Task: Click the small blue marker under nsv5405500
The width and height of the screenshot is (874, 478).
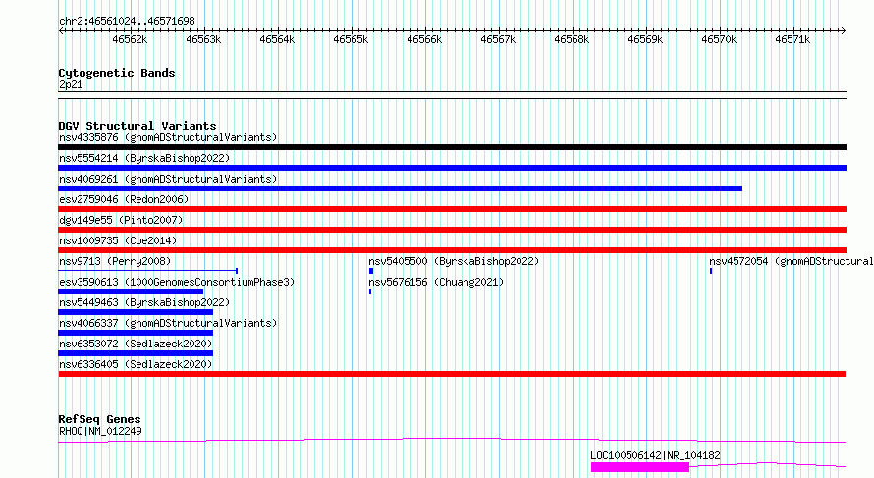Action: point(371,271)
